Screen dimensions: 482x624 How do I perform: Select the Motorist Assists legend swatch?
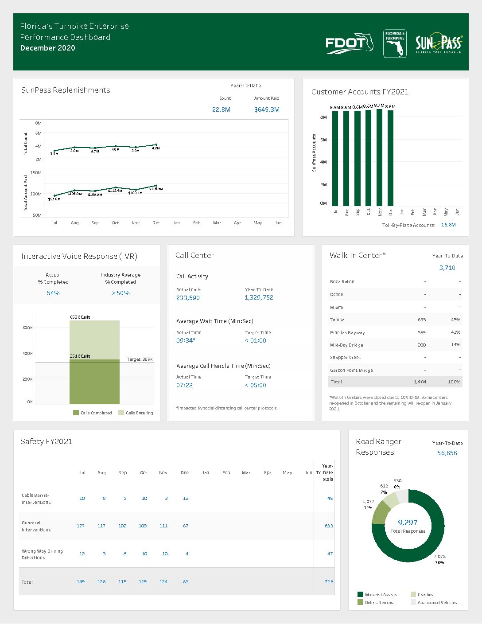[360, 594]
